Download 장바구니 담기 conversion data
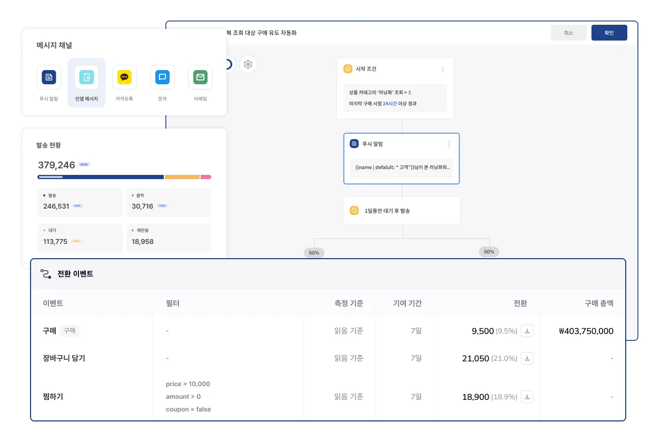The height and width of the screenshot is (442, 661). (527, 358)
